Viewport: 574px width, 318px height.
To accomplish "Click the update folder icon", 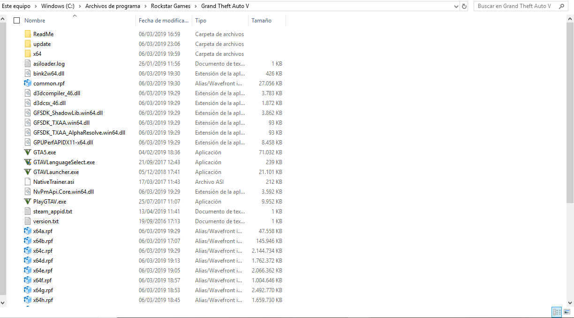I will click(x=28, y=44).
